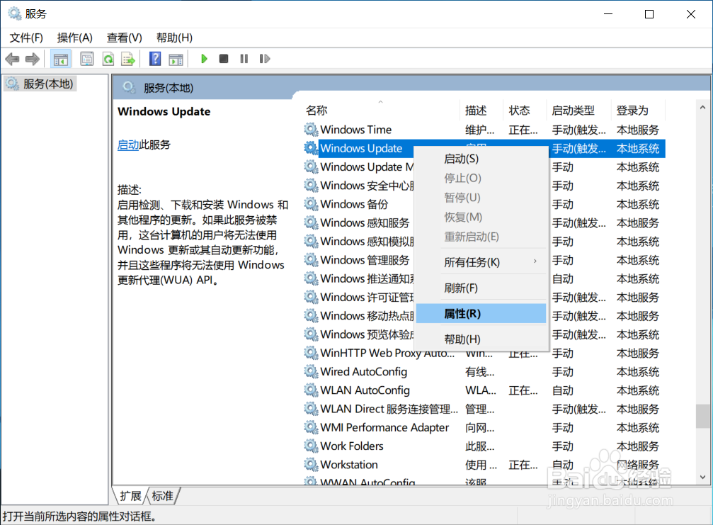The image size is (713, 525).
Task: Select Windows 推送通知 service row
Action: pos(484,279)
